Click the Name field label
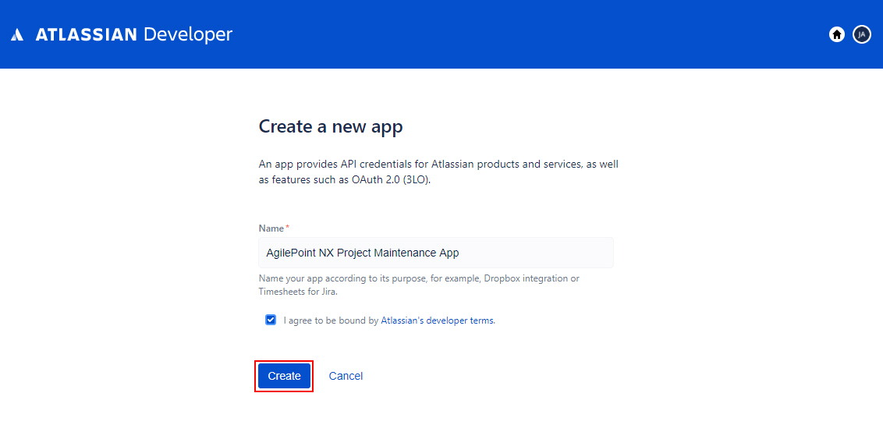This screenshot has height=432, width=883. pyautogui.click(x=271, y=228)
